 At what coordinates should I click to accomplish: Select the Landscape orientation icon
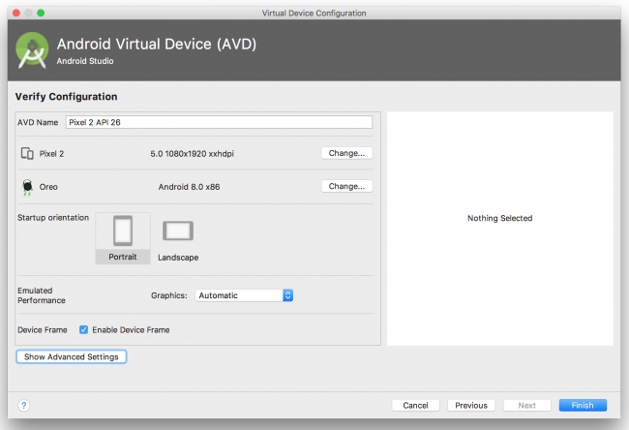click(x=178, y=230)
